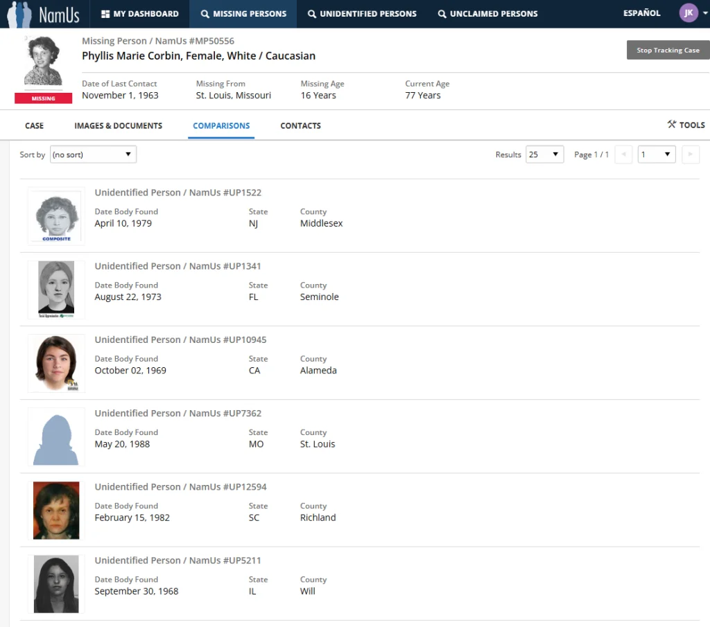Switch to the Images & Documents tab
This screenshot has width=710, height=627.
(x=118, y=126)
